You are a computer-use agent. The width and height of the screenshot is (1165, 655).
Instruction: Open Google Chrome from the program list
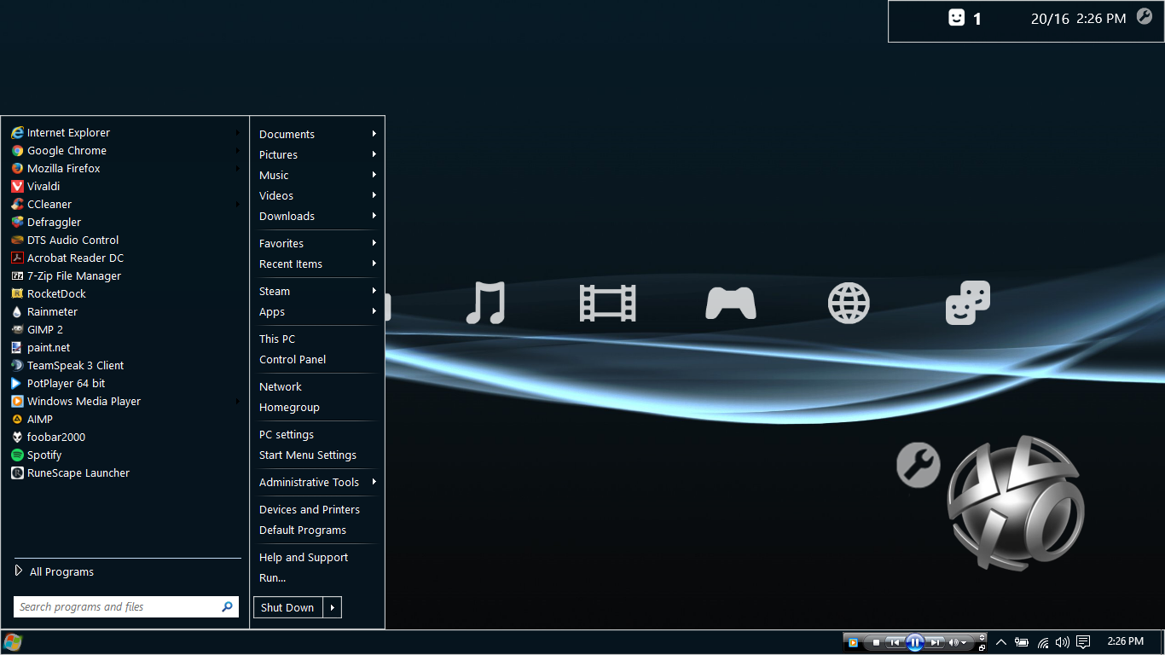point(125,150)
